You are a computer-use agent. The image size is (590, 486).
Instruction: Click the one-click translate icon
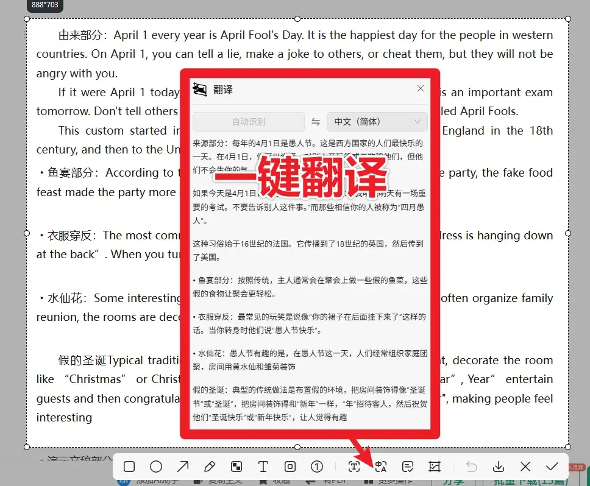point(381,466)
